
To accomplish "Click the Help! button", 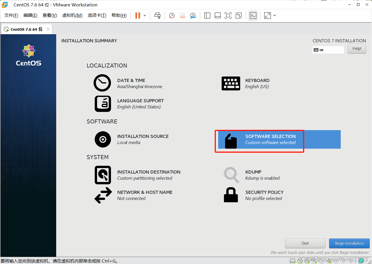I will (357, 49).
